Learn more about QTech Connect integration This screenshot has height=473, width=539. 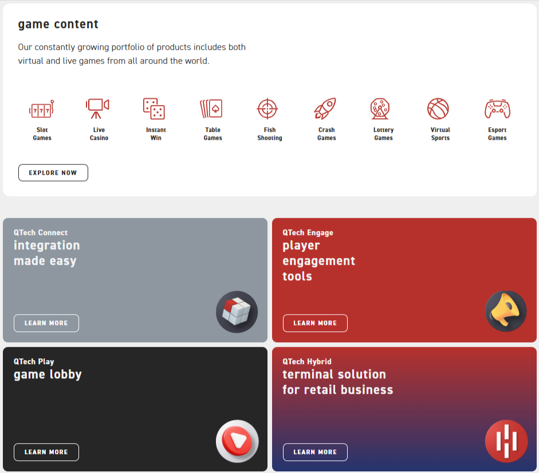click(x=46, y=323)
